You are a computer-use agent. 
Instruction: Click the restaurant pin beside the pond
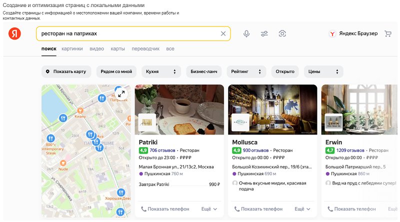point(63,118)
